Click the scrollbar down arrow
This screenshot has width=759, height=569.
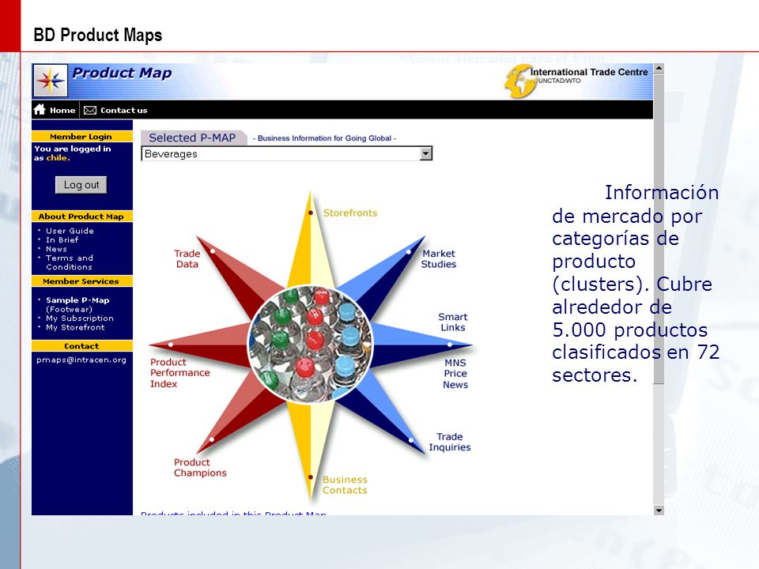click(x=659, y=510)
